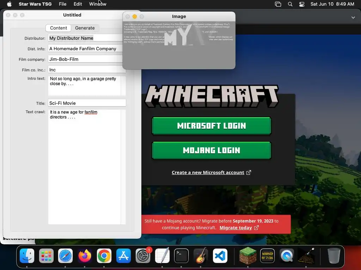The width and height of the screenshot is (361, 270).
Task: Click the preview in the Image window
Action: click(x=179, y=45)
